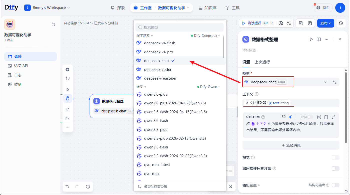Click the help icon next to 启用推理标签分离
This screenshot has height=195, width=350.
274,168
